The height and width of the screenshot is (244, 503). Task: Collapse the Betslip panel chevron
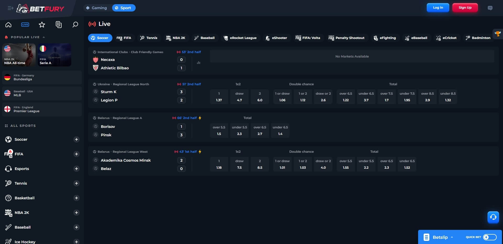click(x=452, y=237)
